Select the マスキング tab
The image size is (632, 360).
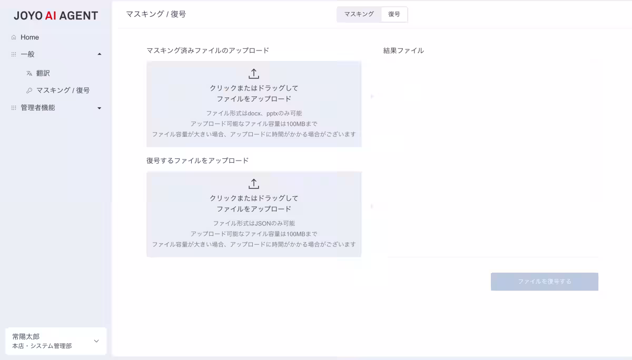[358, 14]
